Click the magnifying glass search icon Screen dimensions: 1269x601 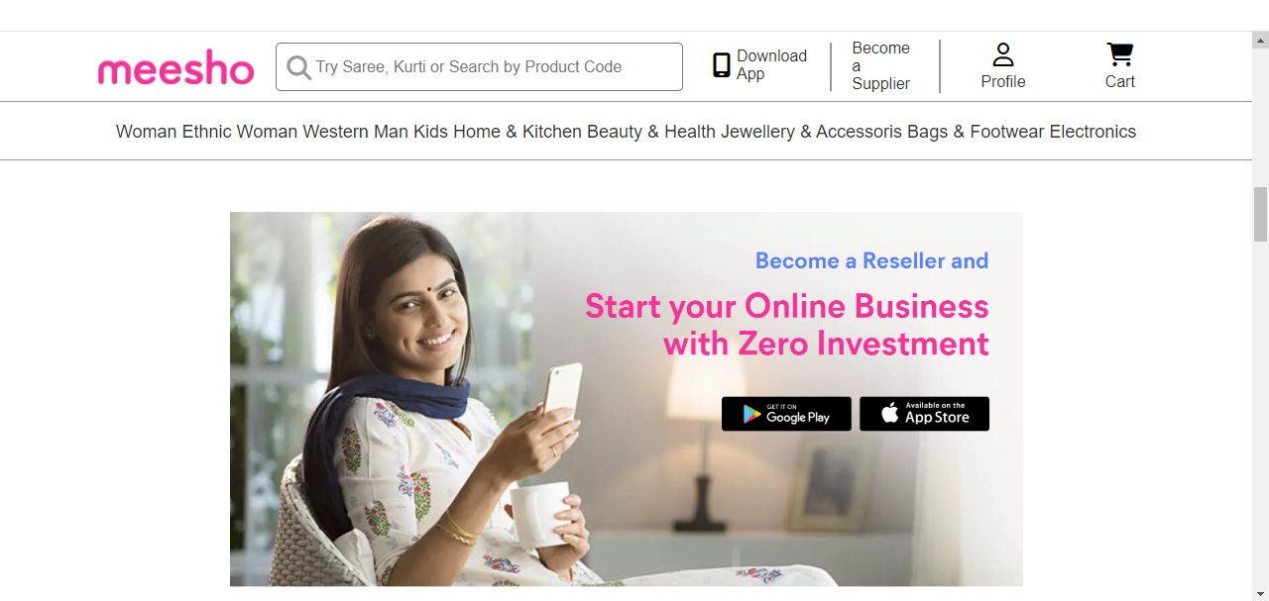[298, 67]
